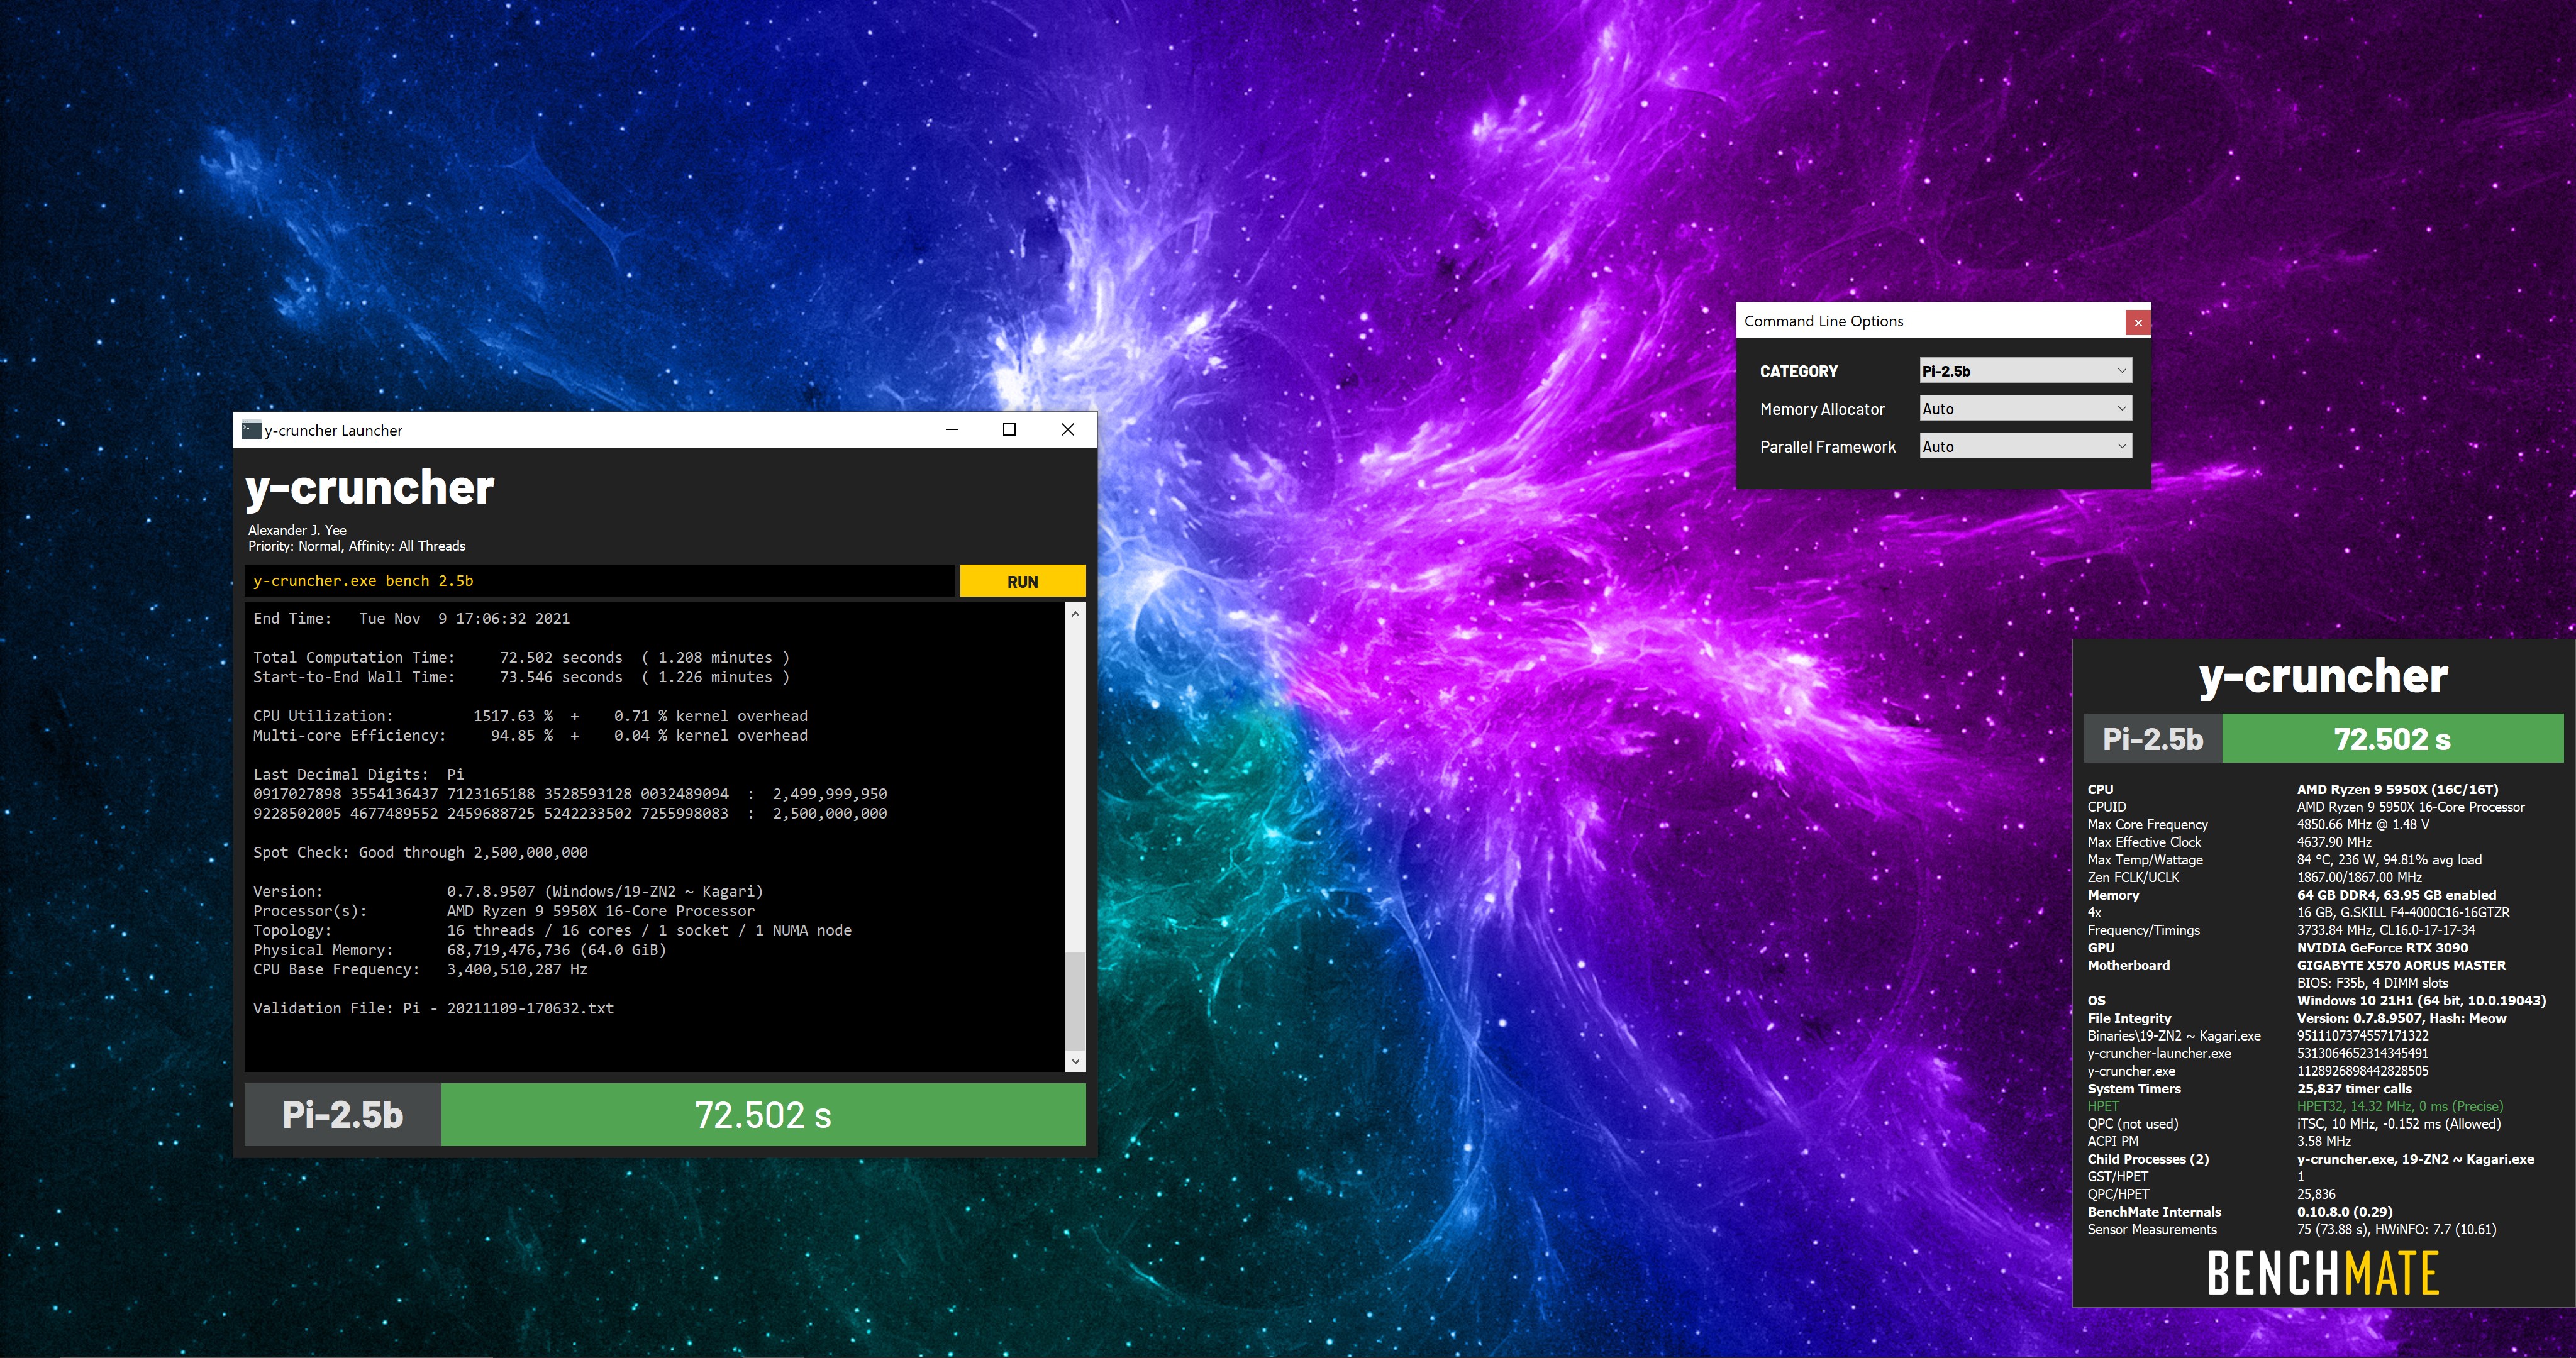Screen dimensions: 2576x1358
Task: Click '64 GB DDR4, 63.95 GB enabled' memory value
Action: coord(2396,895)
